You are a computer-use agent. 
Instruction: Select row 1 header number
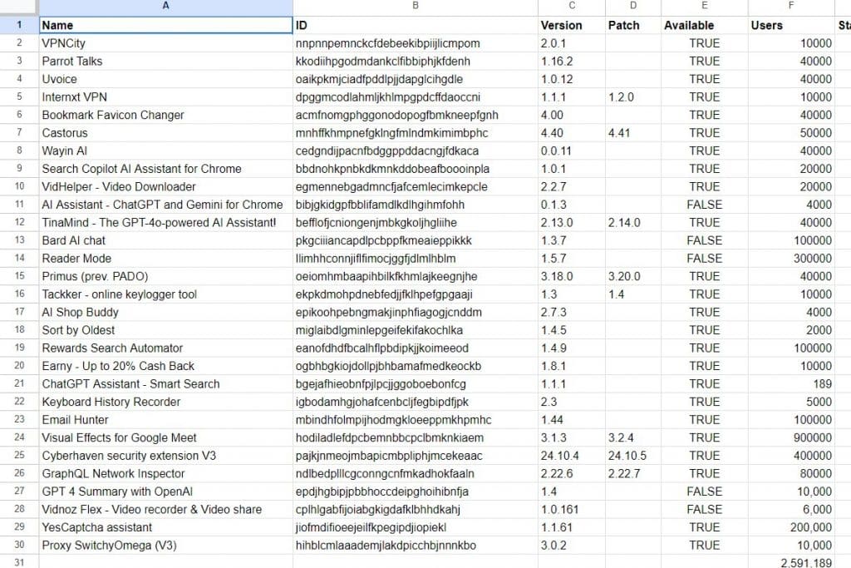coord(19,25)
